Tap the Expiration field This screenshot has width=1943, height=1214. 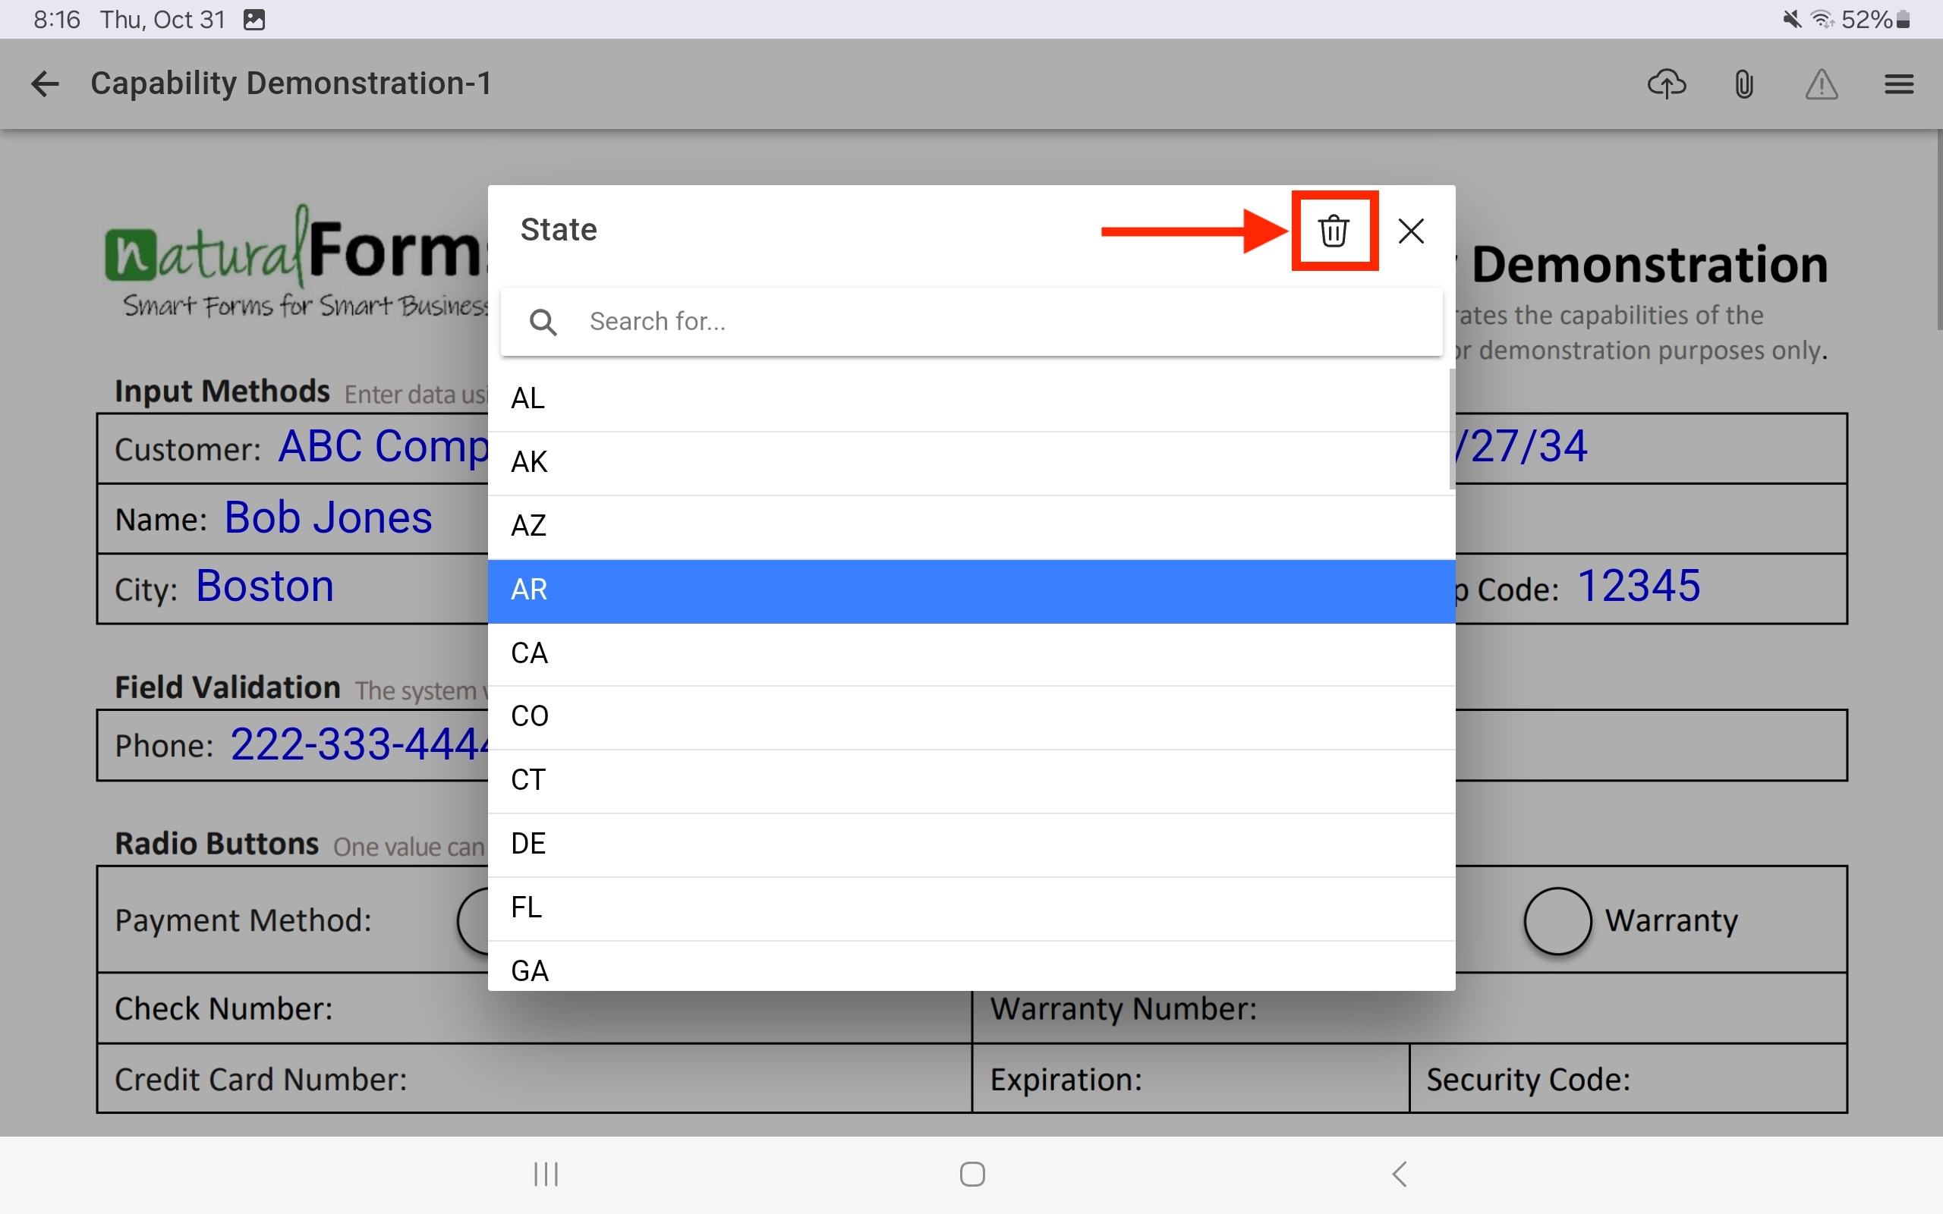point(1191,1079)
